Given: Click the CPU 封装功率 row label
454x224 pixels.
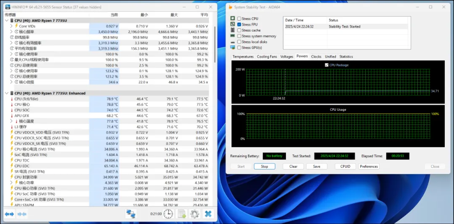Looking at the screenshot, I should point(26,177).
